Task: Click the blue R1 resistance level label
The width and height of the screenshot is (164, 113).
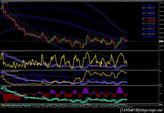Action: click(148, 16)
